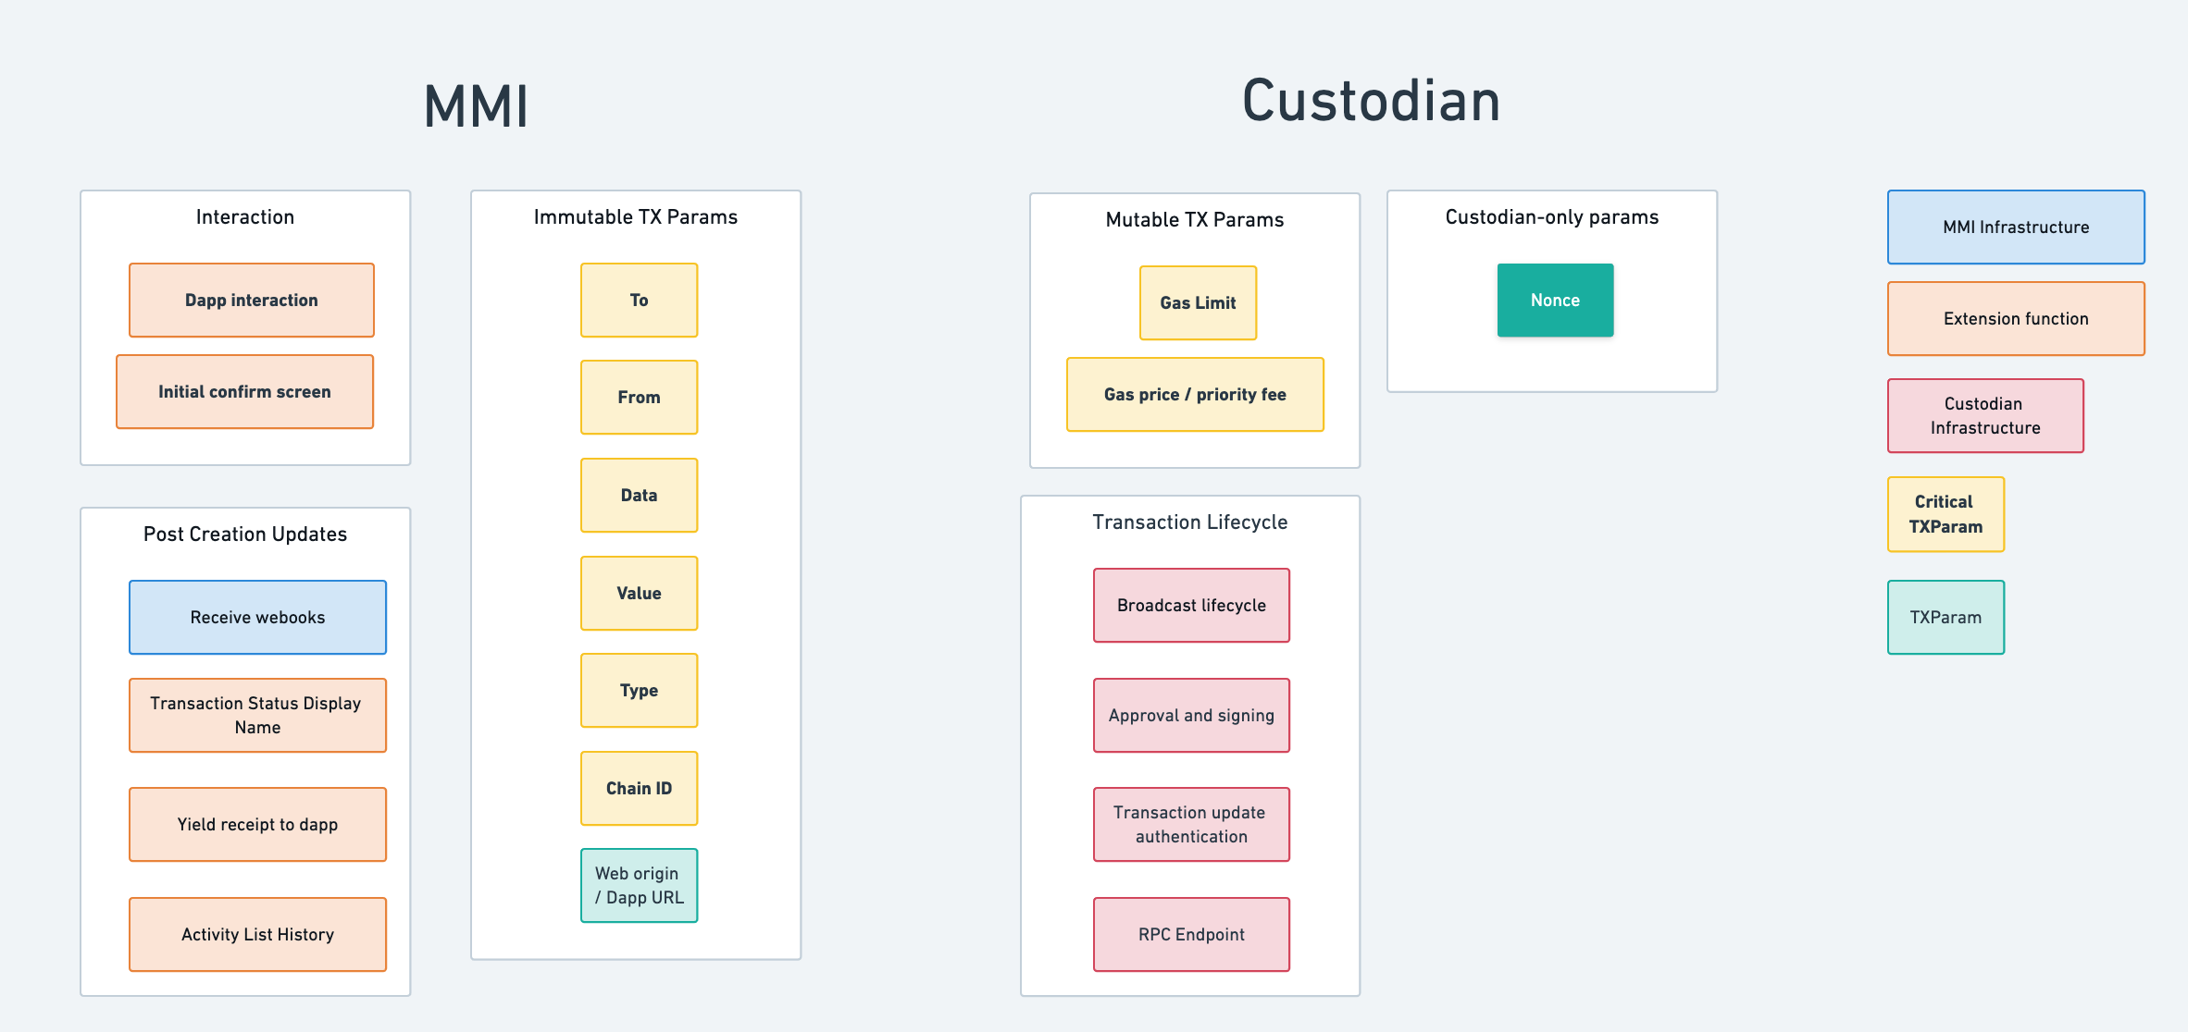Click the Initial confirm screen box
Image resolution: width=2188 pixels, height=1032 pixels.
[x=244, y=391]
